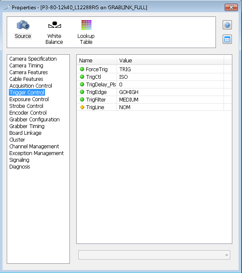Open the White Balance section
The image size is (242, 273).
pos(54,32)
